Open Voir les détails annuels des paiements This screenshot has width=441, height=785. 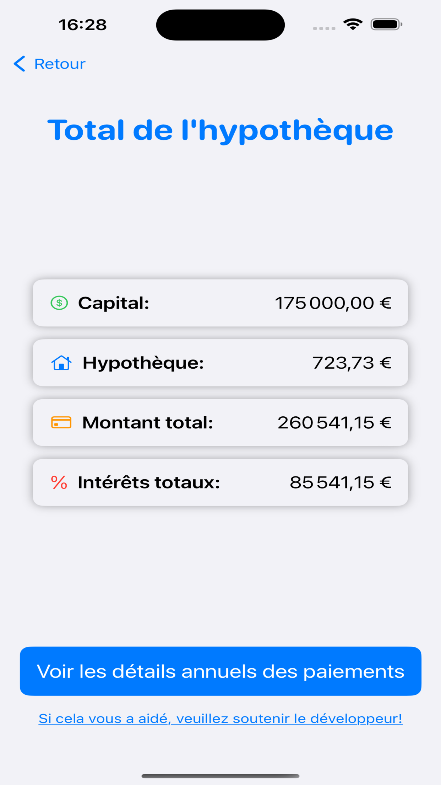coord(220,671)
